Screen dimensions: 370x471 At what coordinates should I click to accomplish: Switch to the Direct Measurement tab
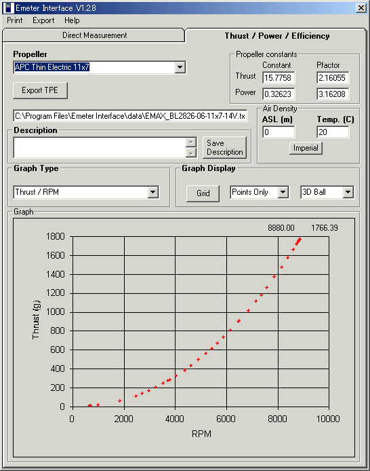(x=94, y=35)
